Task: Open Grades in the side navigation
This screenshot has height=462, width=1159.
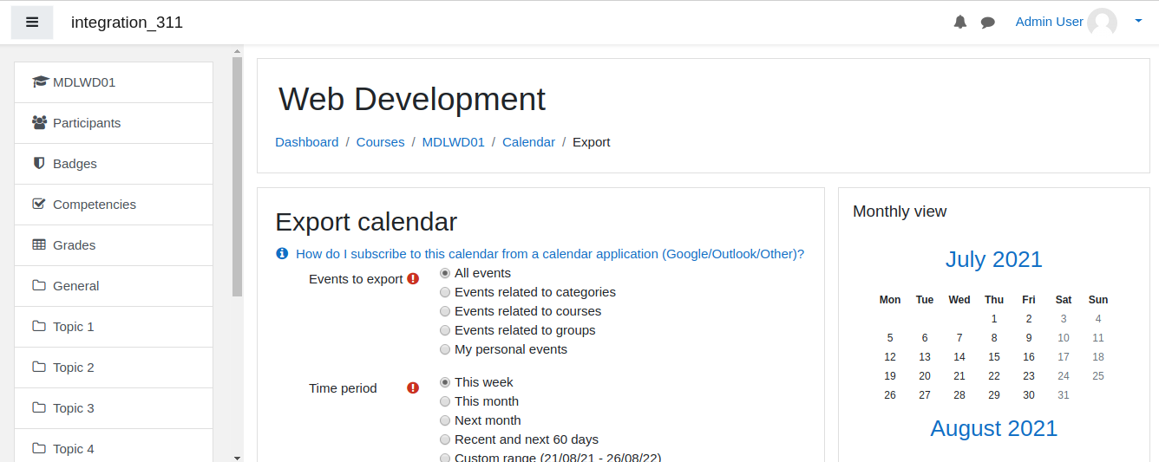Action: point(114,245)
